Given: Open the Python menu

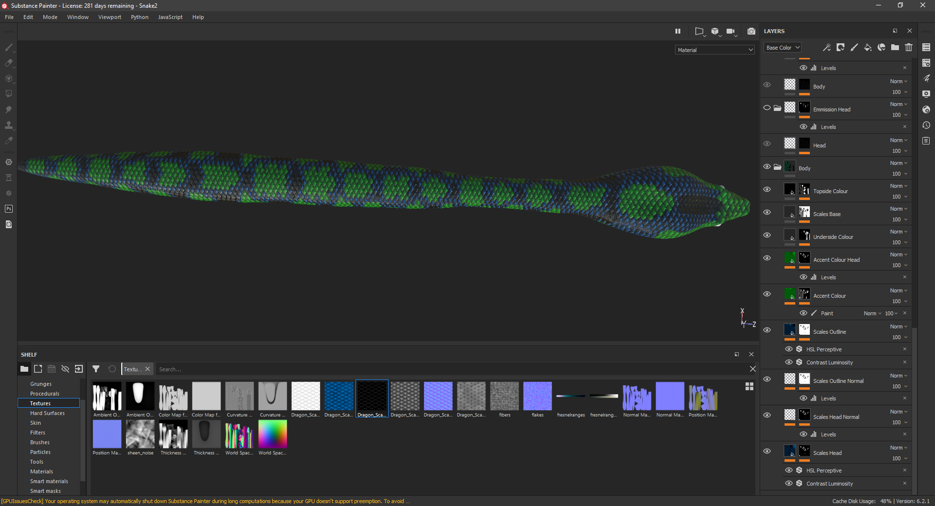Looking at the screenshot, I should (x=139, y=17).
